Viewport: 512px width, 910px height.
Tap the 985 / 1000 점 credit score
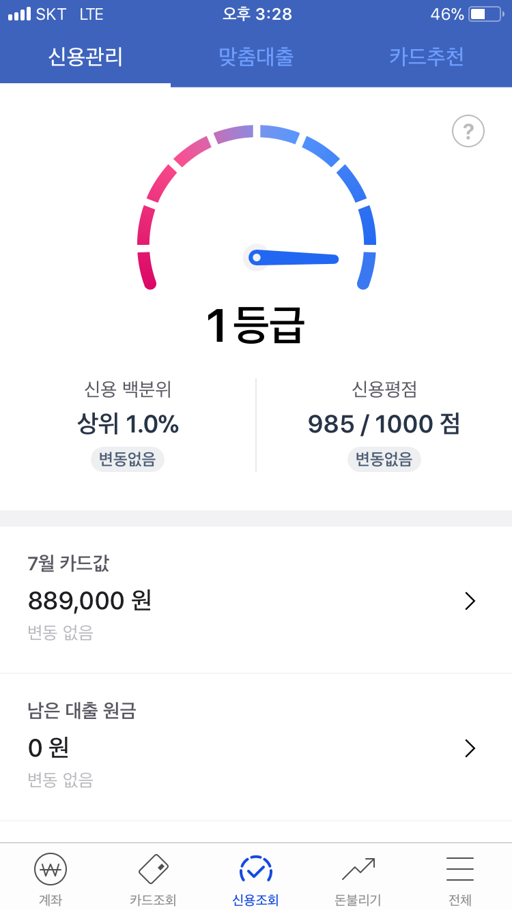coord(384,424)
